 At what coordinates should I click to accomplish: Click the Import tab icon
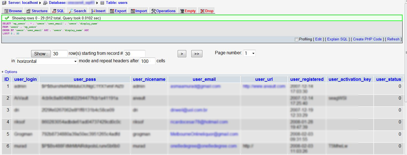click(133, 11)
